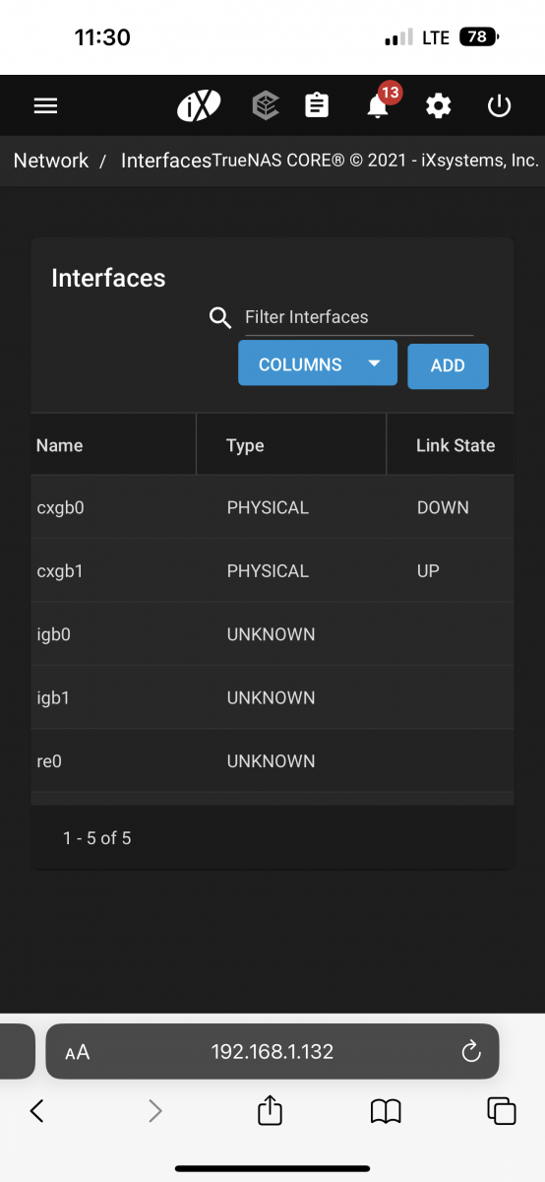The width and height of the screenshot is (545, 1182).
Task: Expand the COLUMNS dropdown
Action: tap(318, 363)
